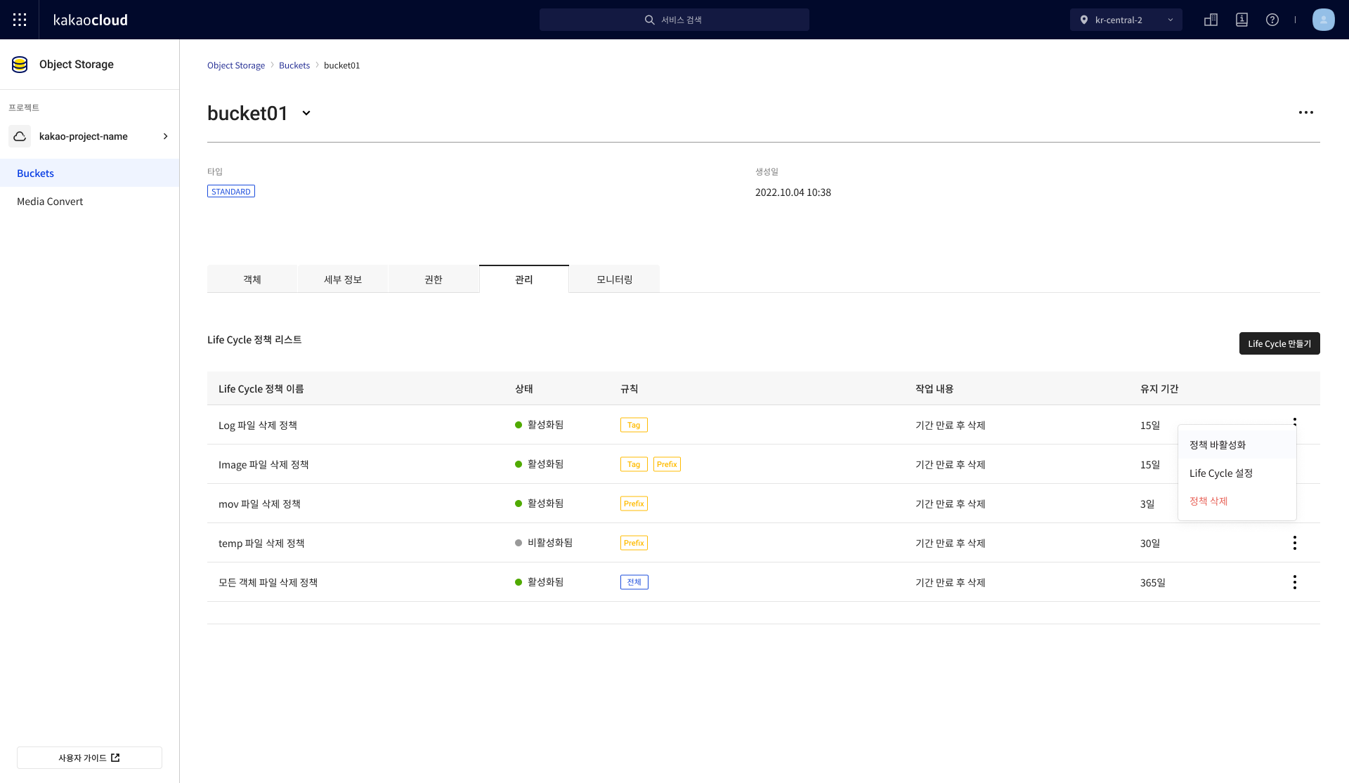
Task: Go to Buckets breadcrumb link
Action: 294,65
